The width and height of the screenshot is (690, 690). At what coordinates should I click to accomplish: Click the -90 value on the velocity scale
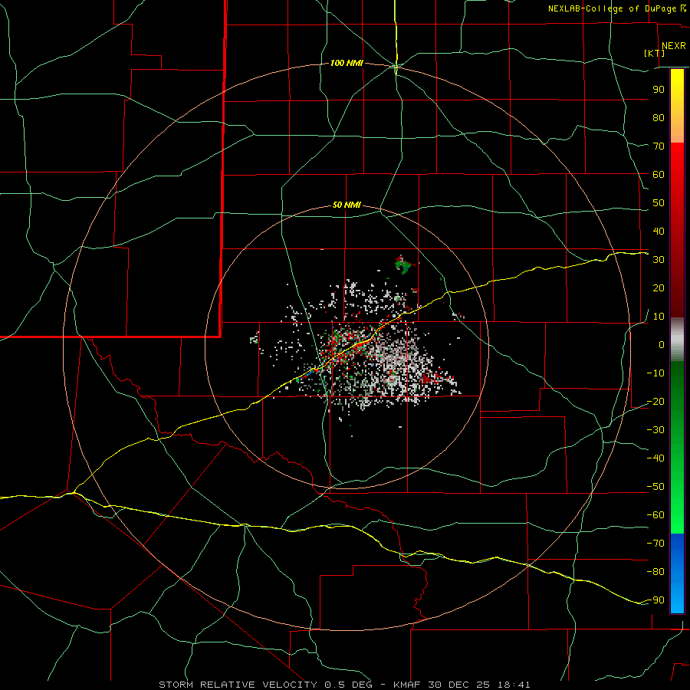[x=655, y=600]
